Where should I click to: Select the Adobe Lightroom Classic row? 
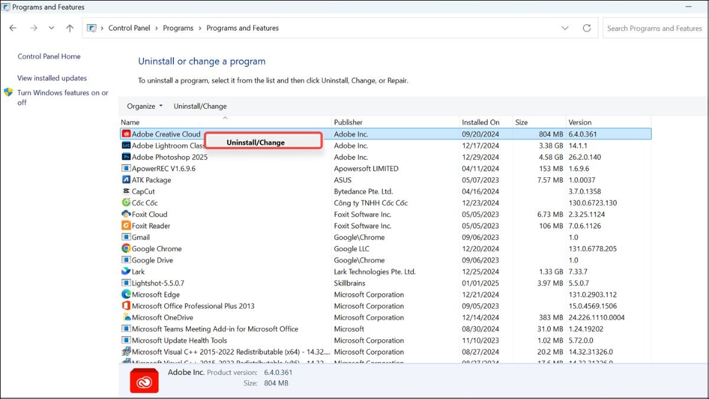[x=385, y=145]
